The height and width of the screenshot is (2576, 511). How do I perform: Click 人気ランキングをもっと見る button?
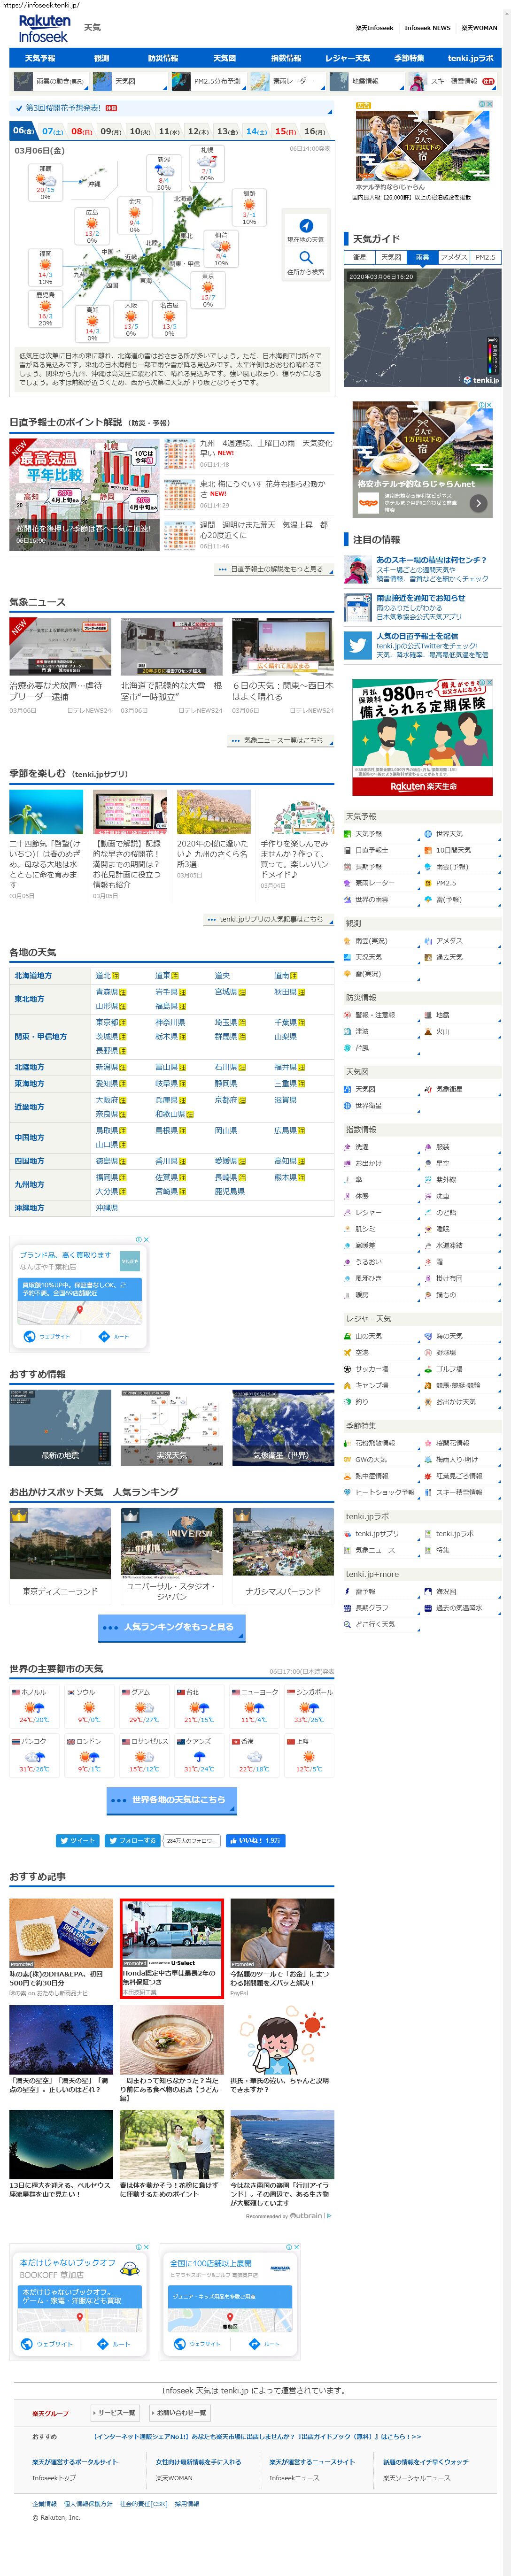[x=171, y=1627]
